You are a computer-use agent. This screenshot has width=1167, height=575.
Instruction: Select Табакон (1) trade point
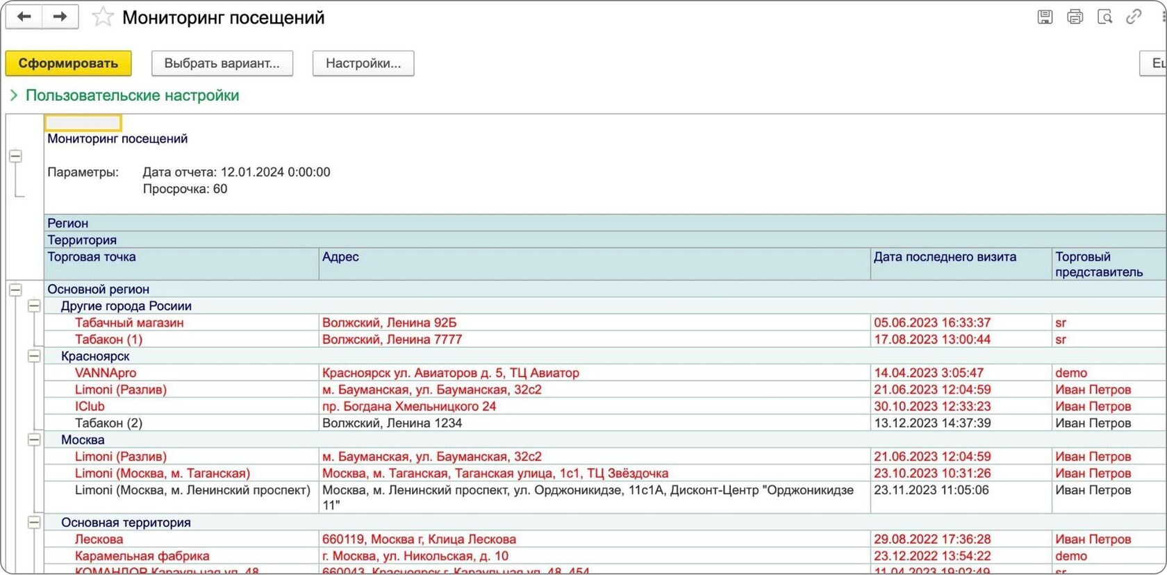tap(108, 340)
